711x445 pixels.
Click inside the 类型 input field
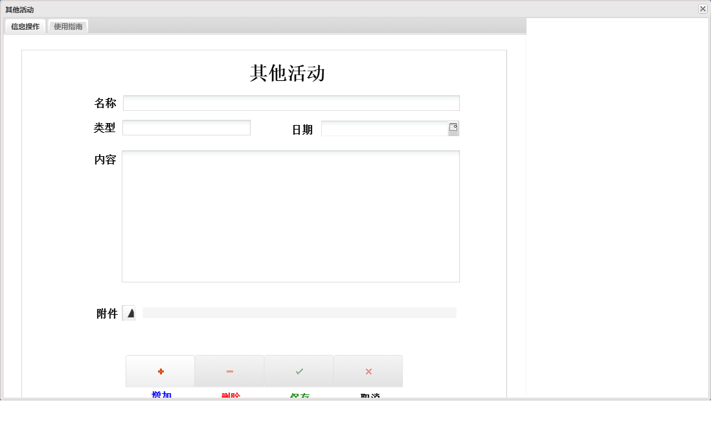coord(186,127)
